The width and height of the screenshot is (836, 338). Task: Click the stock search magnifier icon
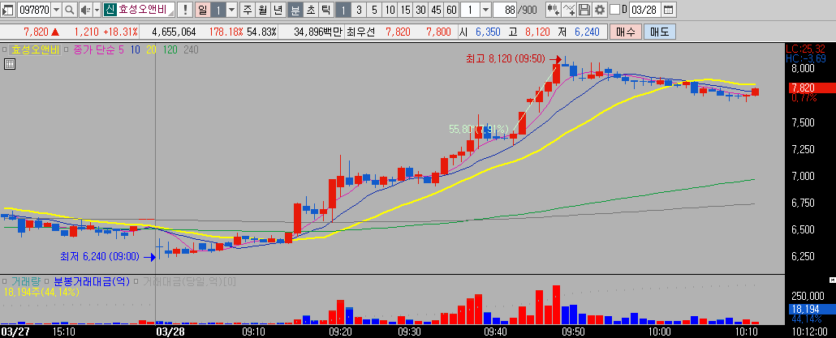70,10
